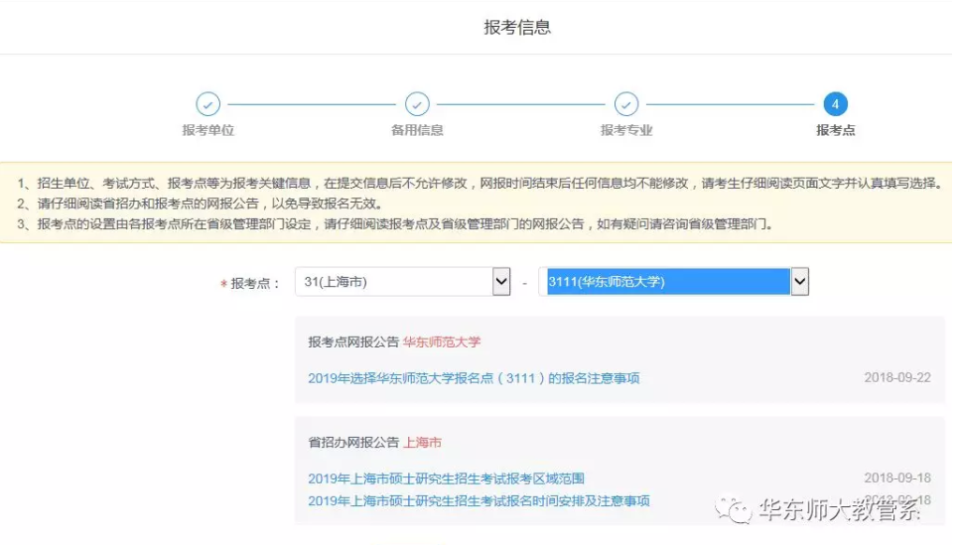Select the 报考点 step label
This screenshot has width=960, height=545.
coord(835,130)
